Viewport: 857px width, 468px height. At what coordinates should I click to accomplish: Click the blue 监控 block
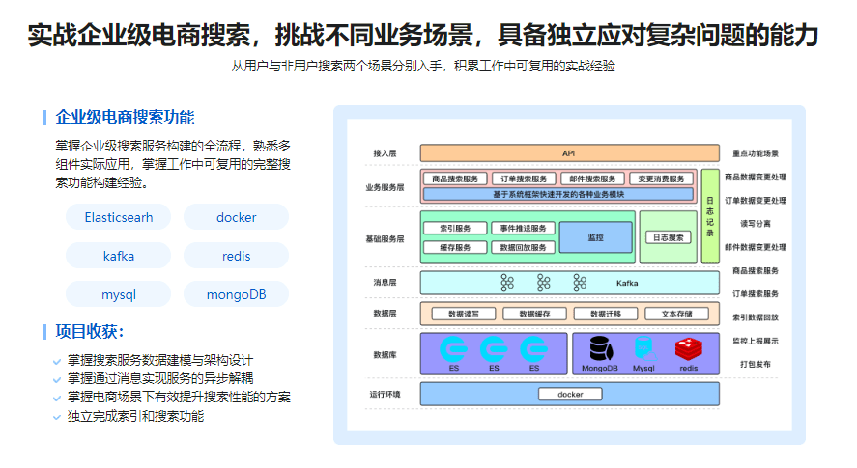596,237
